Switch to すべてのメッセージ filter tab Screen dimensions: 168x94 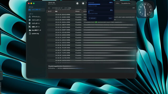click(57, 8)
